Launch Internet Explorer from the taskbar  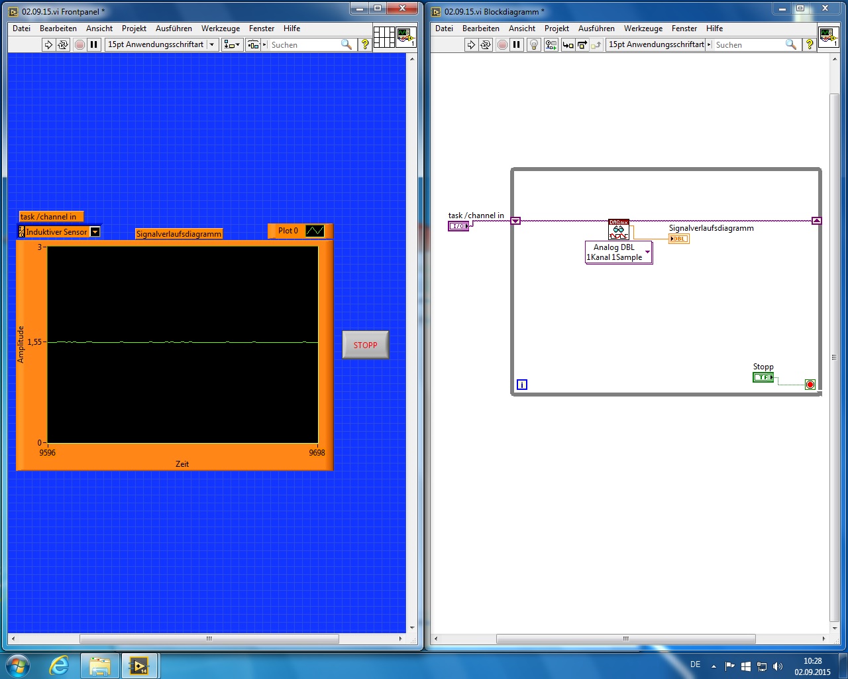pyautogui.click(x=59, y=665)
